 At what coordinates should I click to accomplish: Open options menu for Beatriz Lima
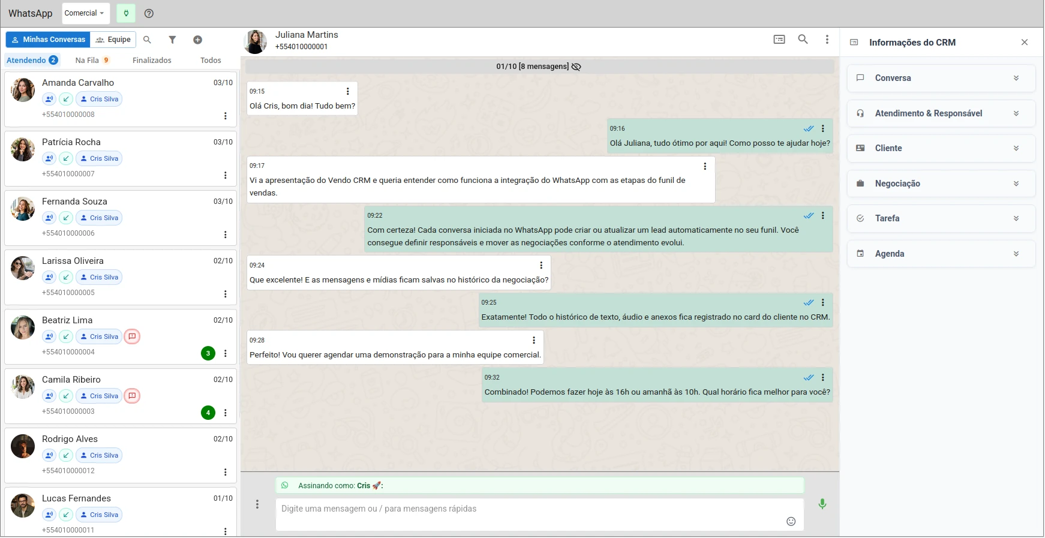(226, 353)
